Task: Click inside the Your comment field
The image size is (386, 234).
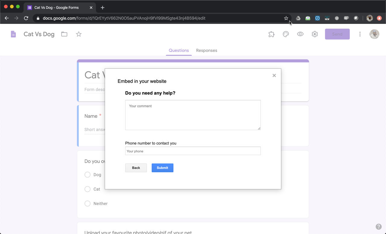Action: (193, 115)
